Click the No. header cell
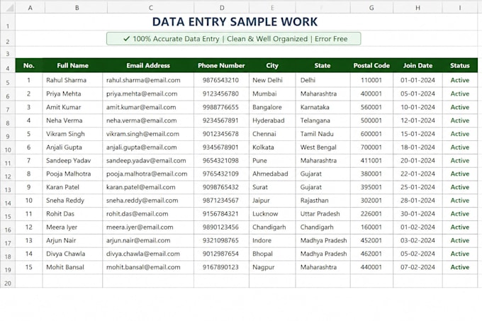The width and height of the screenshot is (482, 321). tap(29, 65)
